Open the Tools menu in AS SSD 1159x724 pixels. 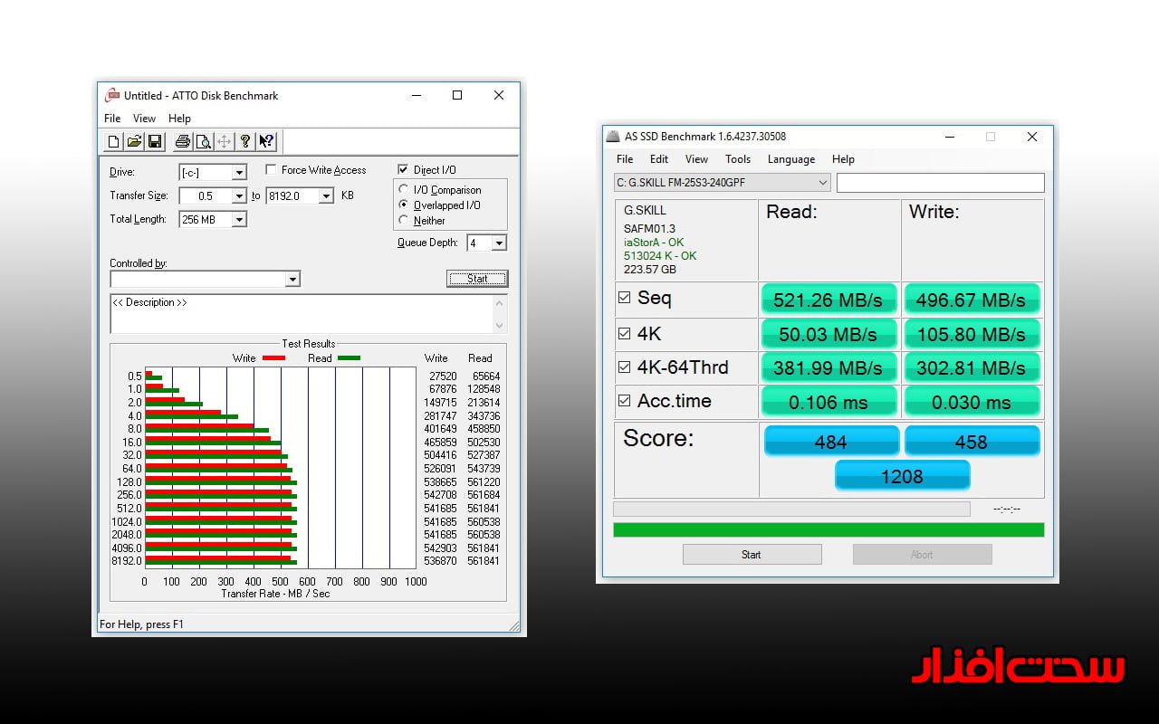(737, 159)
